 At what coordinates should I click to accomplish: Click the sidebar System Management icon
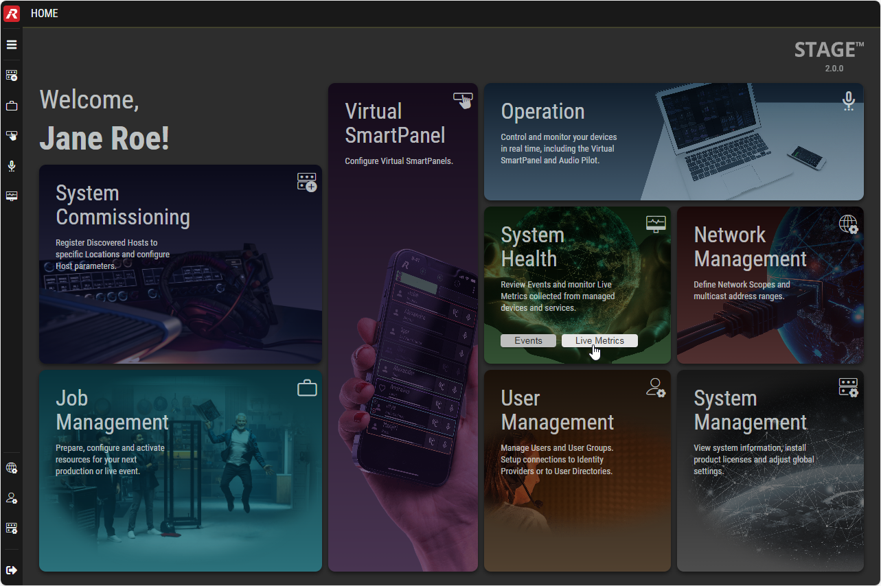(x=12, y=528)
